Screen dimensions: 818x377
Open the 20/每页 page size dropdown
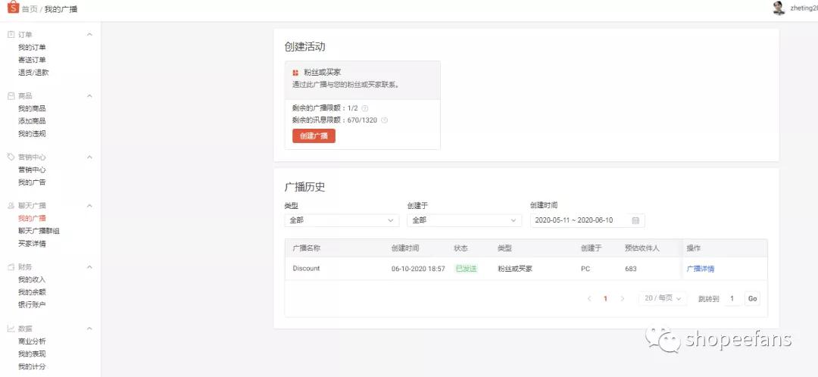point(663,299)
